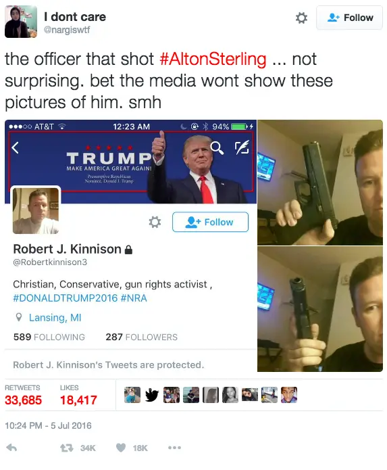
Task: Click the gear settings icon beside Follow
Action: 301,18
